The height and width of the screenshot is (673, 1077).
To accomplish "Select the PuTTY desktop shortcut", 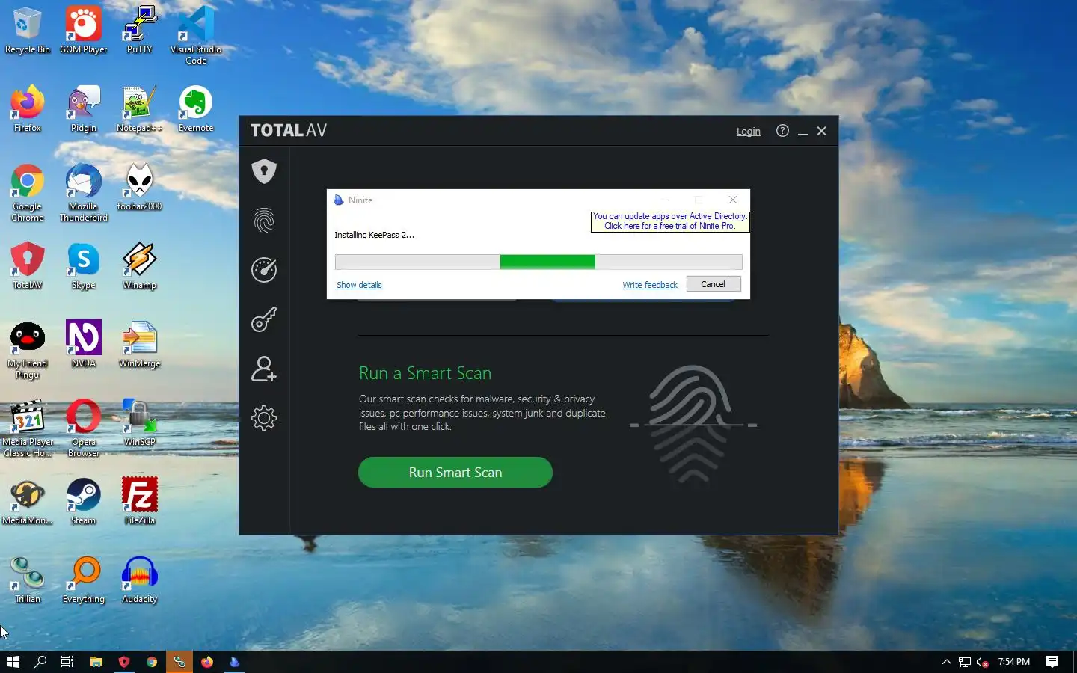I will point(140,31).
